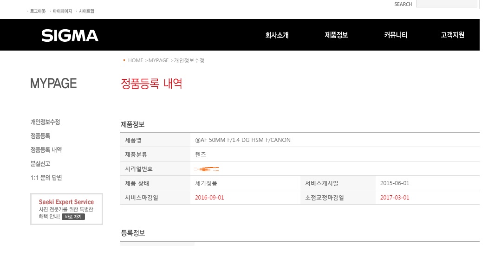
Task: Open 1:1 문의 답변 in the sidebar
Action: pyautogui.click(x=46, y=178)
